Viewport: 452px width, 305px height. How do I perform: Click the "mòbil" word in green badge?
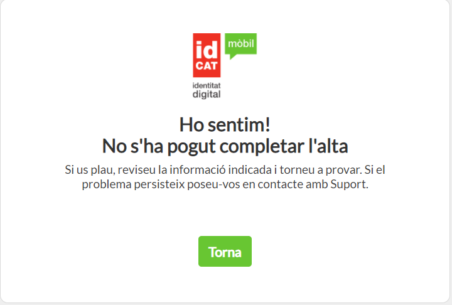click(x=240, y=43)
